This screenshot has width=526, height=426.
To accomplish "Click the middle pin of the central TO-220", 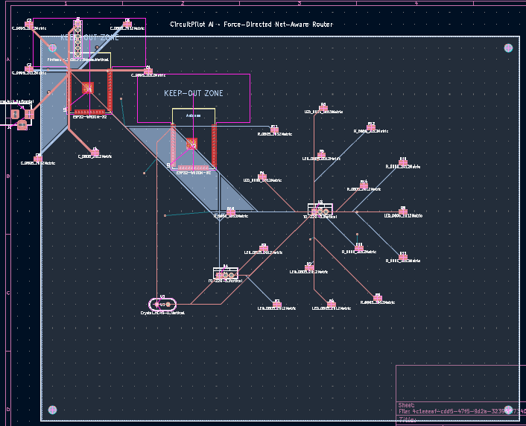I will [x=320, y=212].
